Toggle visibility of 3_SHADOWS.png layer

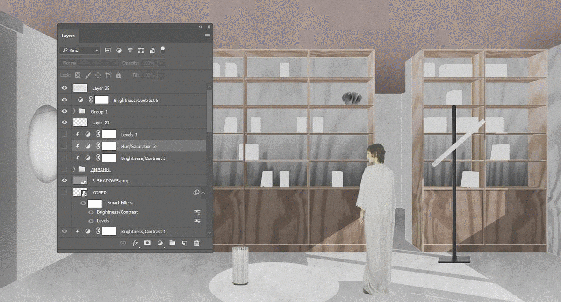pyautogui.click(x=65, y=180)
